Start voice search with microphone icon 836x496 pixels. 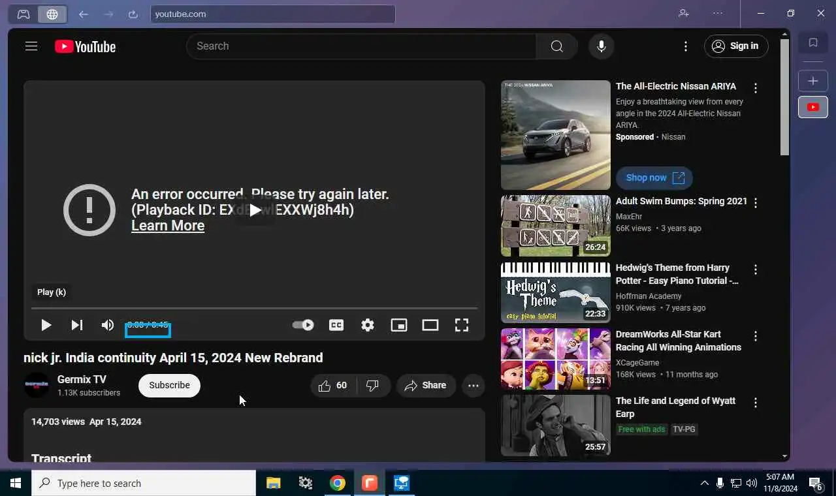tap(601, 46)
